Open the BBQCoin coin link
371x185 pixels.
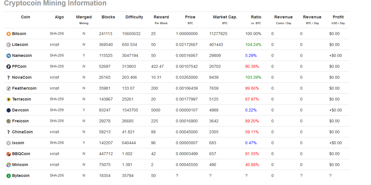(x=21, y=154)
